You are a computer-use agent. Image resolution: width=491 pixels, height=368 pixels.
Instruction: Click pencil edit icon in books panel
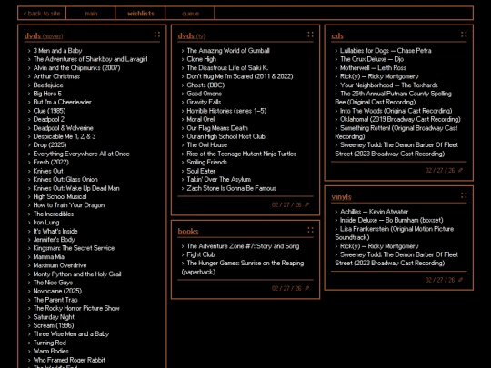click(307, 288)
